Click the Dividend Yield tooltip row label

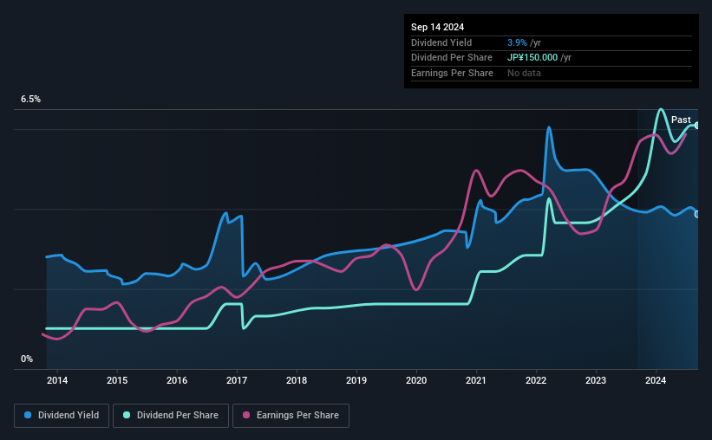coord(441,42)
